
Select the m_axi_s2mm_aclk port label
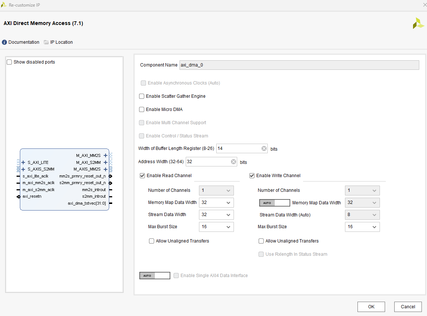click(x=38, y=190)
